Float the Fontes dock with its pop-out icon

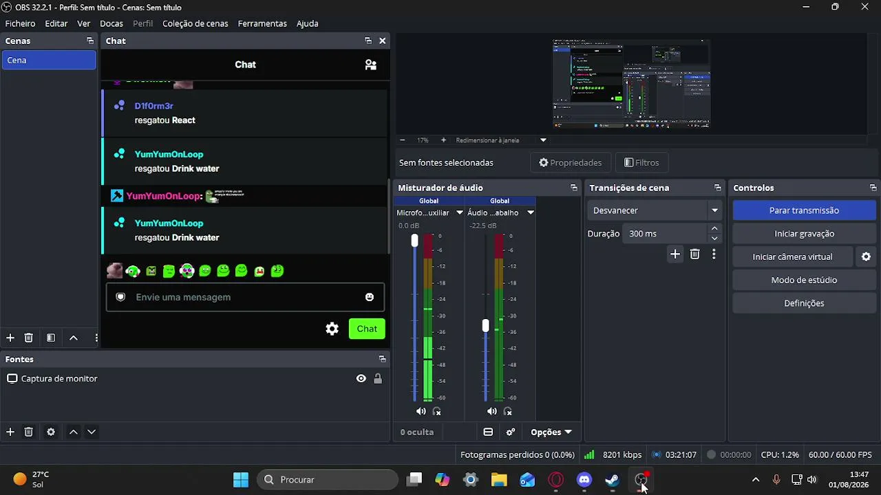tap(383, 359)
